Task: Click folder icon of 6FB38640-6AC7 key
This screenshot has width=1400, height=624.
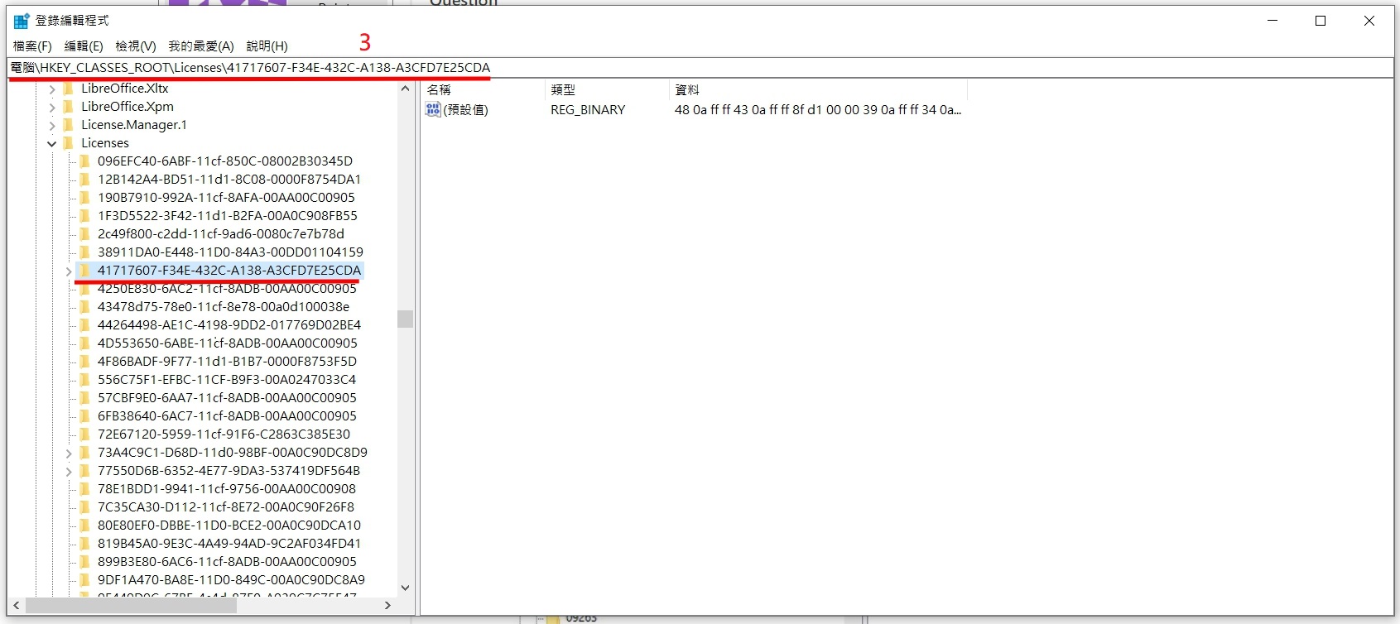Action: [x=84, y=416]
